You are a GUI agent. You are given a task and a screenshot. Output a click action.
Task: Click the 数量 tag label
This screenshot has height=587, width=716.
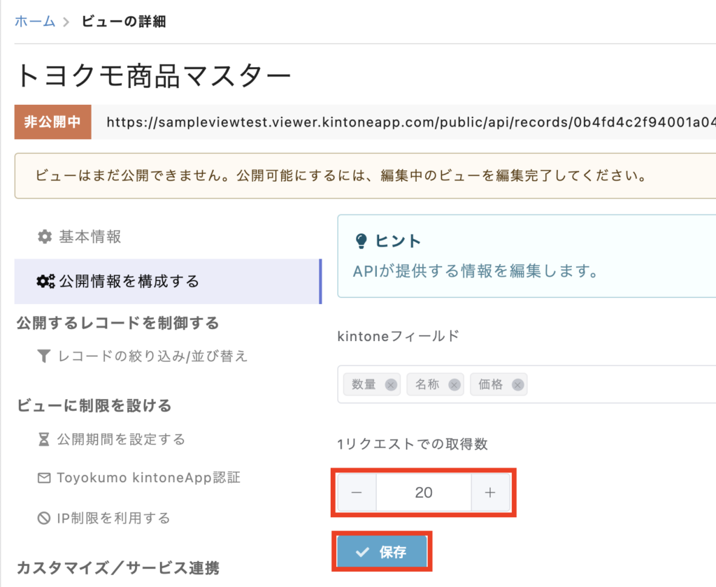pyautogui.click(x=364, y=384)
